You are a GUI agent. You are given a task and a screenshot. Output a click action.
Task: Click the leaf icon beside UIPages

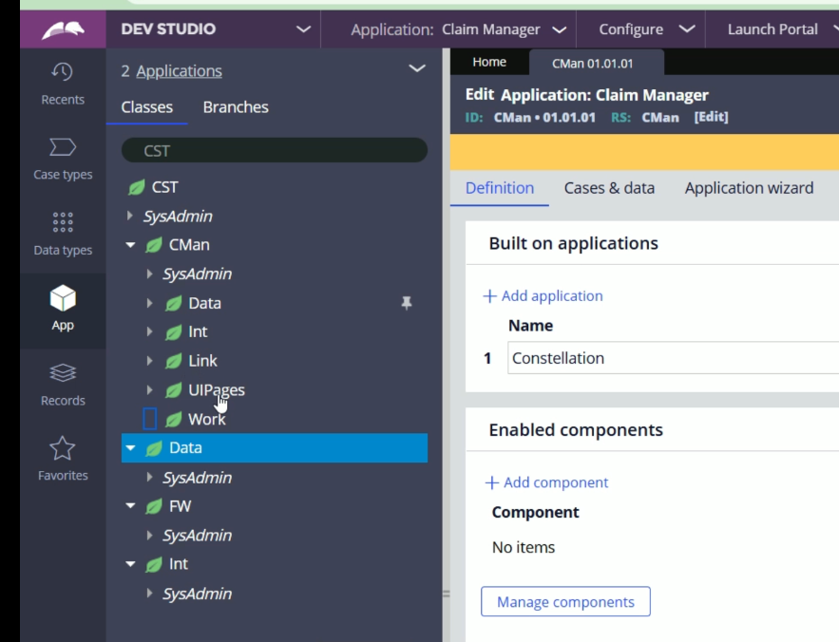click(173, 390)
